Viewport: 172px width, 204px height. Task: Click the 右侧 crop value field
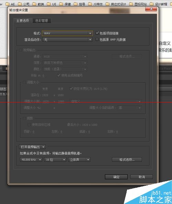tap(117, 132)
